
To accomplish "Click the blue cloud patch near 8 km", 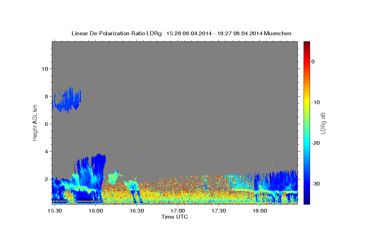I will [x=67, y=100].
